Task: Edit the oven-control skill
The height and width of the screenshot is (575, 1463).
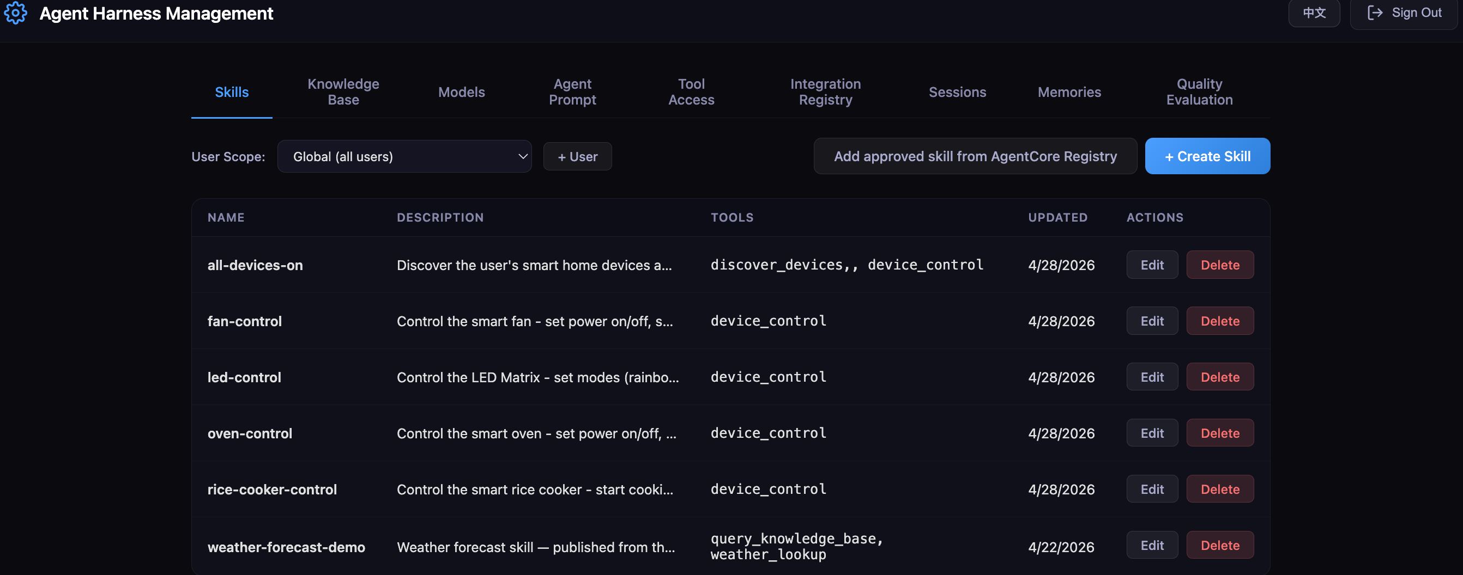Action: tap(1152, 433)
